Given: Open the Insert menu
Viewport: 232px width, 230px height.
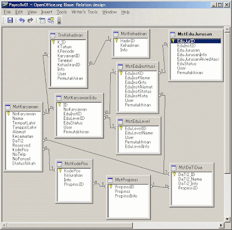Looking at the screenshot, I should (x=46, y=12).
